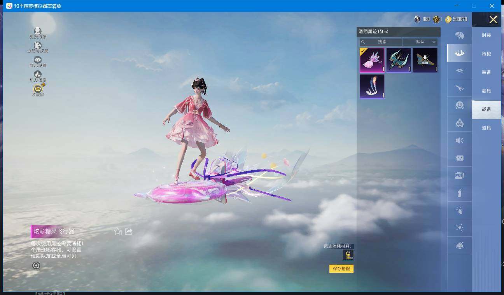Select the parachute category icon

459,35
